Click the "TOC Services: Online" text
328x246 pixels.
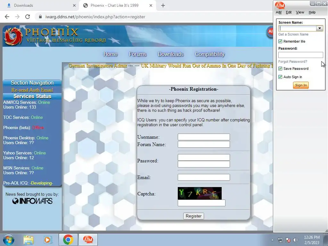[x=23, y=117]
